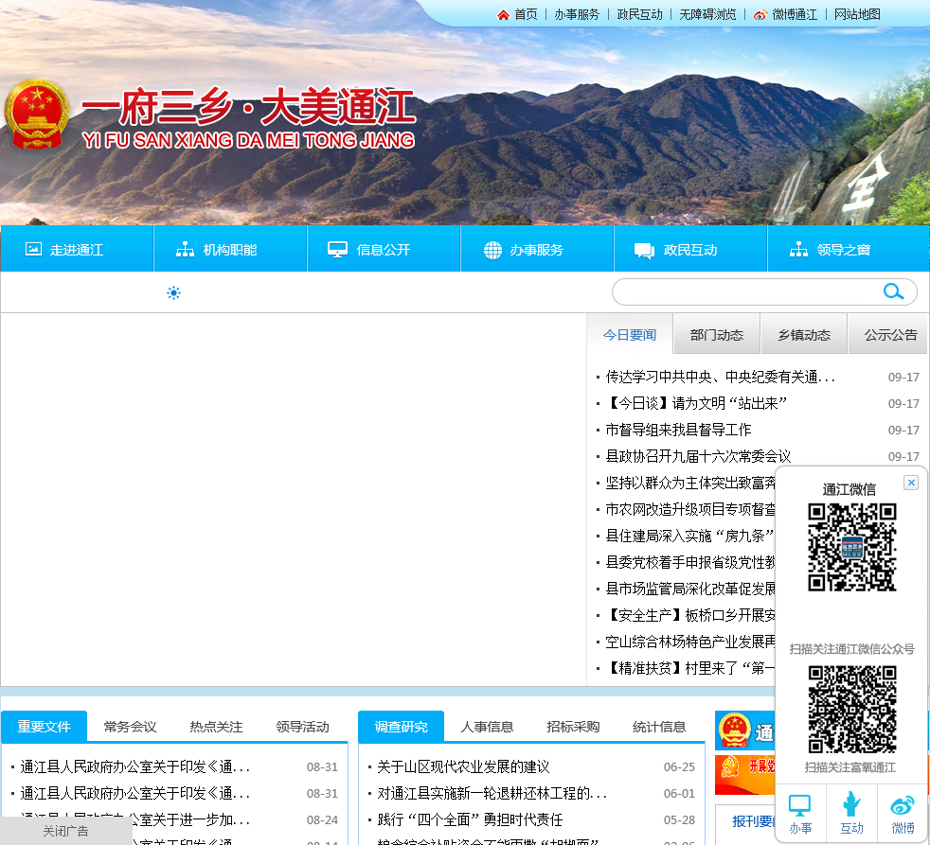Click the org-chart icon beside 领导之窗
The image size is (930, 845).
pos(798,250)
